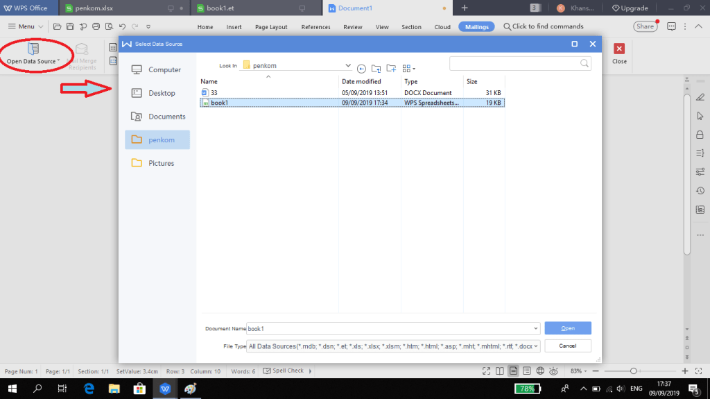
Task: Open the References ribbon tab
Action: 315,27
